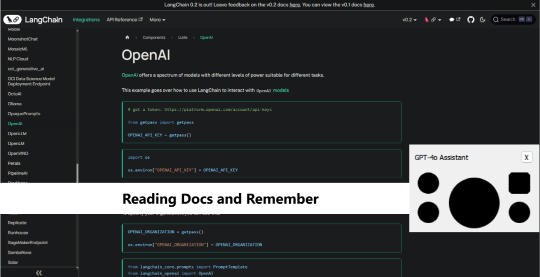Select SageMakerEndpoint in sidebar

pos(27,242)
